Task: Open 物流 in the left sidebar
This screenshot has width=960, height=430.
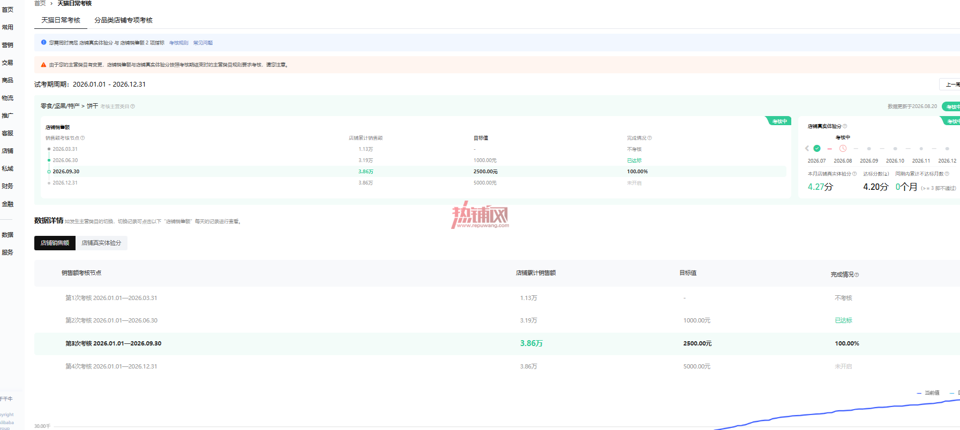Action: 7,98
